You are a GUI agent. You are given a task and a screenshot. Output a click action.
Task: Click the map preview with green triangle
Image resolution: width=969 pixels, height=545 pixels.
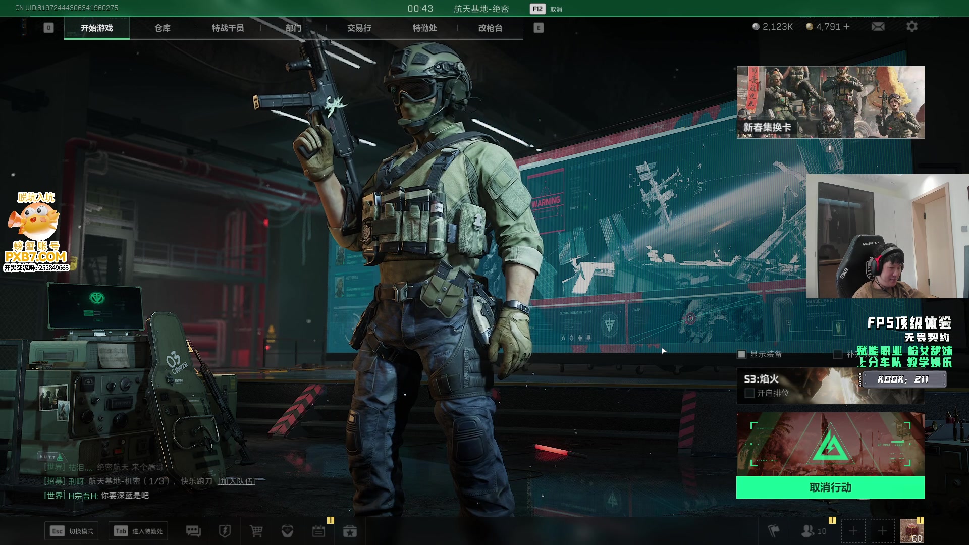[830, 444]
